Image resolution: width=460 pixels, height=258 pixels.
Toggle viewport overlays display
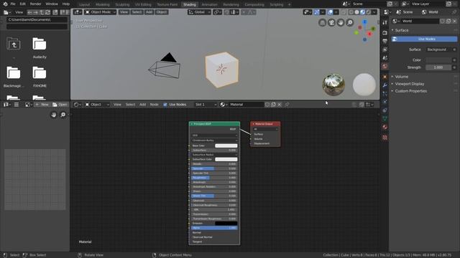coord(331,12)
